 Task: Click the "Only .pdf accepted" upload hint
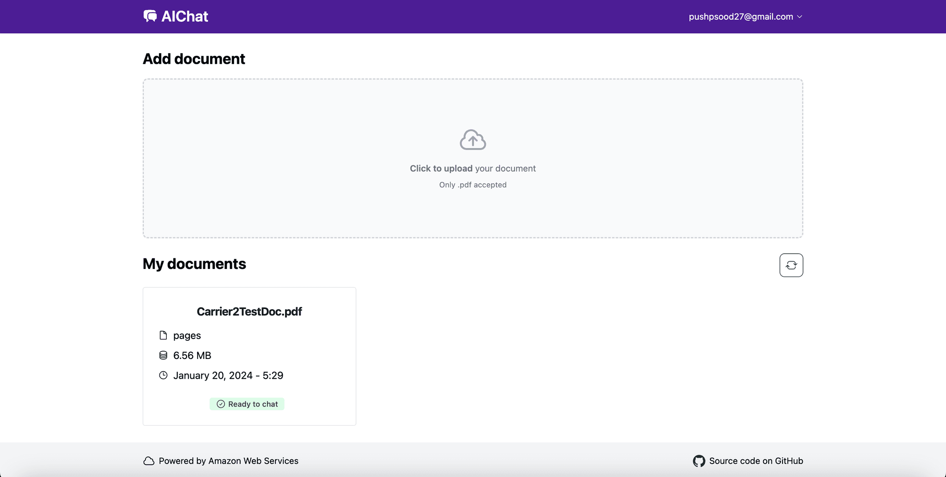pyautogui.click(x=473, y=185)
